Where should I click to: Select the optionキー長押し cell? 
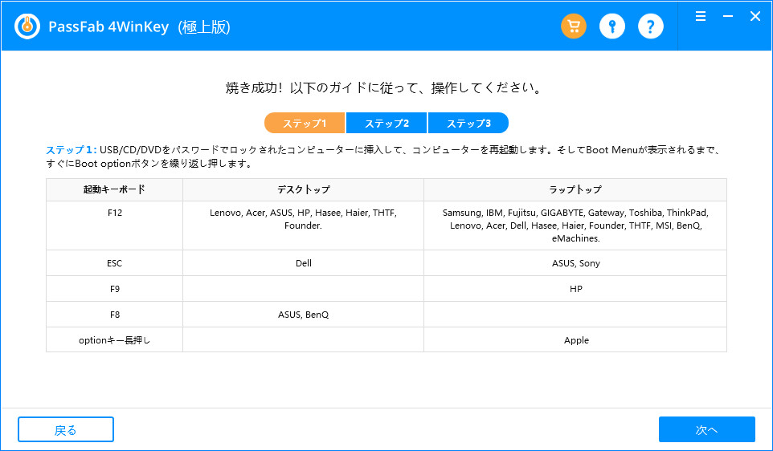[114, 340]
